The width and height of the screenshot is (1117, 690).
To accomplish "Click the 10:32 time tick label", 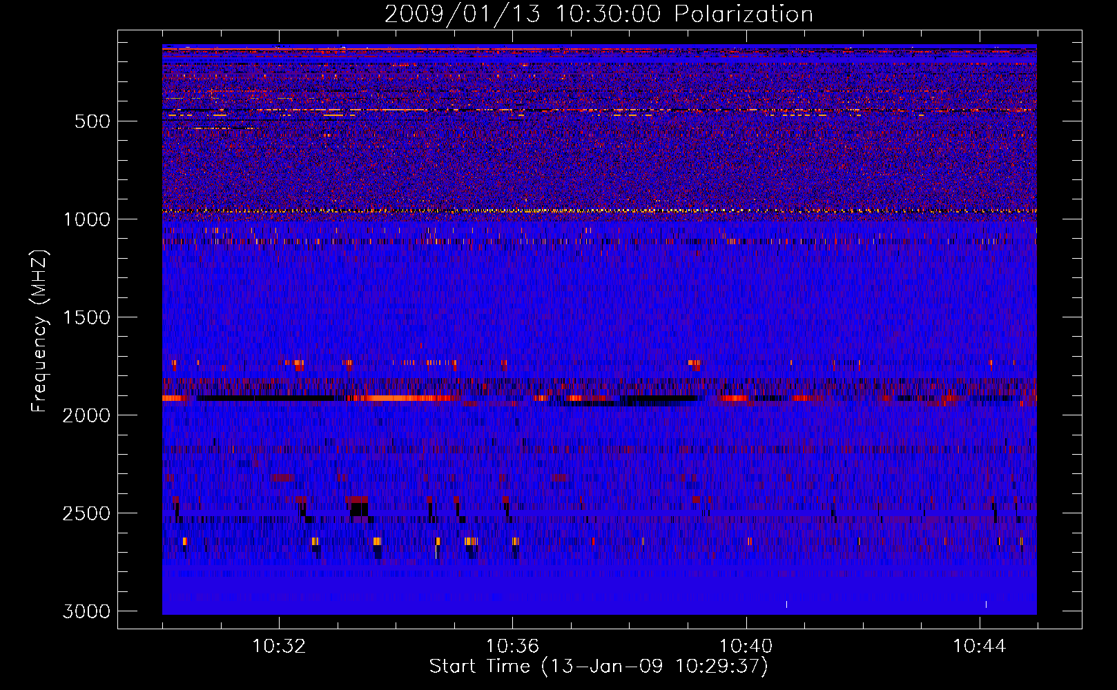I will tap(279, 647).
